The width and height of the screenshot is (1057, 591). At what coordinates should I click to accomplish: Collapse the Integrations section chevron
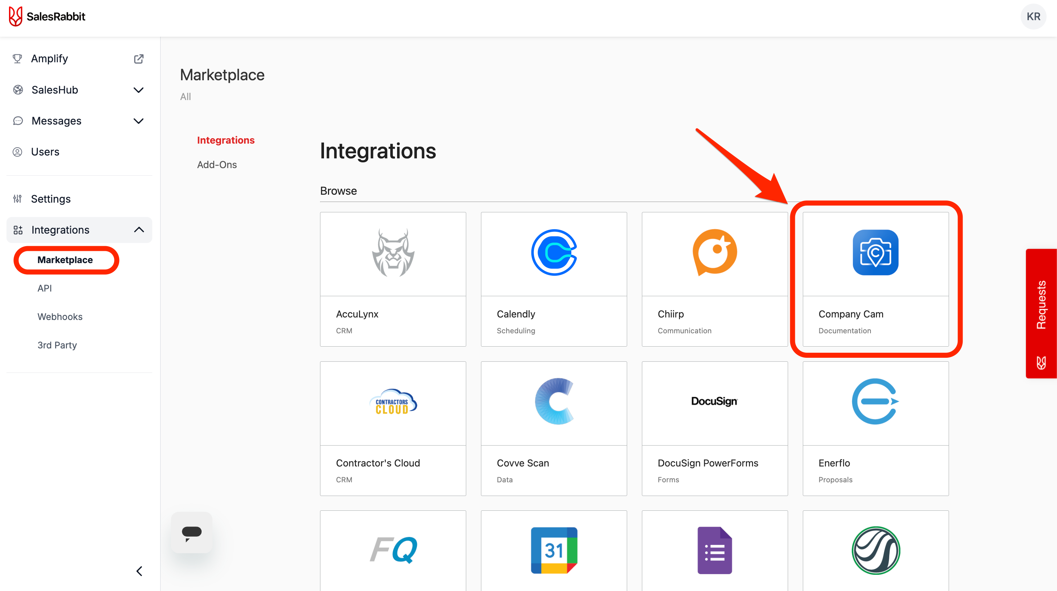tap(139, 230)
